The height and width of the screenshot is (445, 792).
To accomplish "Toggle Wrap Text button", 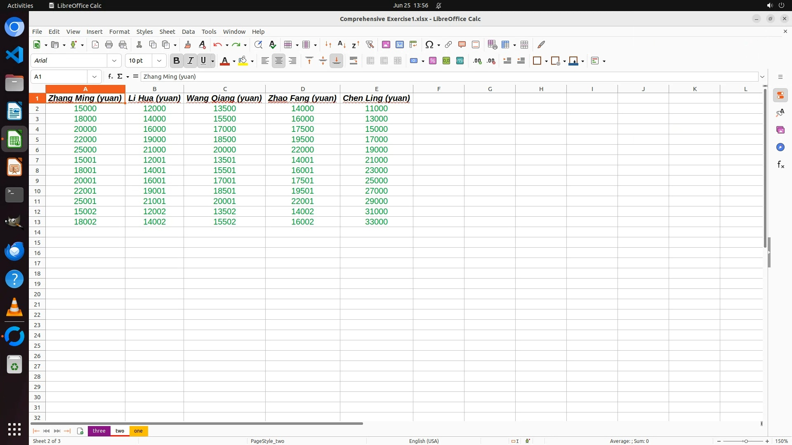I will 353,61.
